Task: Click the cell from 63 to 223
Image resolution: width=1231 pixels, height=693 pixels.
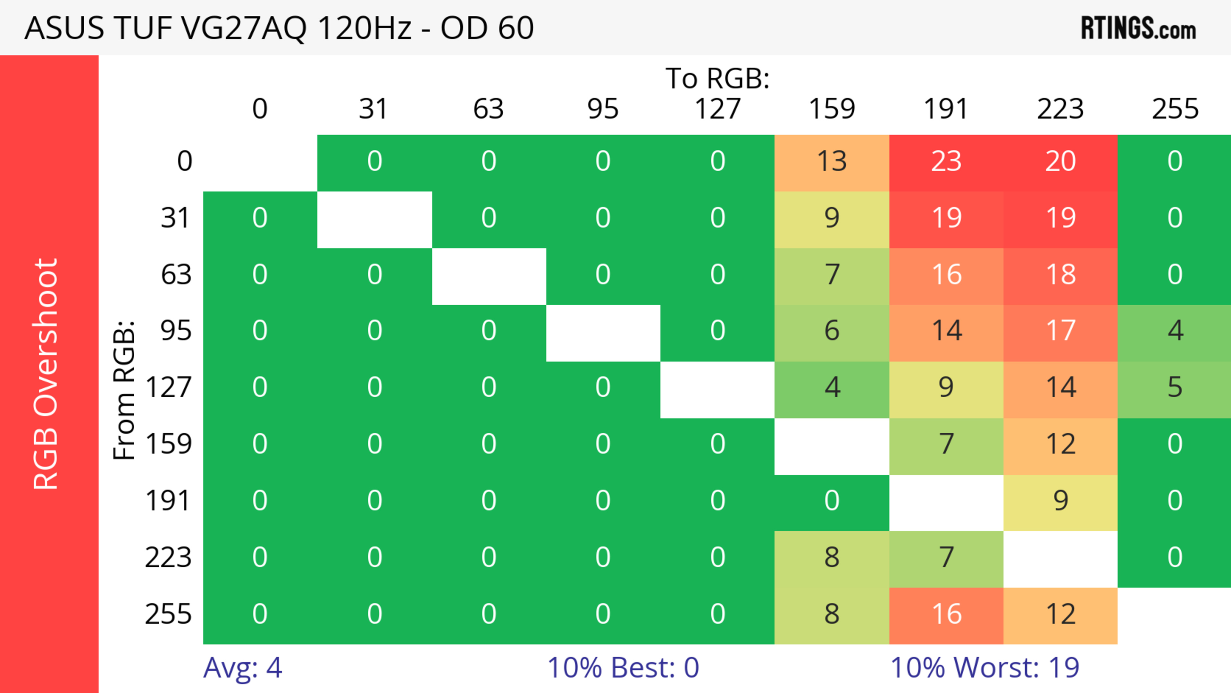Action: coord(1060,274)
